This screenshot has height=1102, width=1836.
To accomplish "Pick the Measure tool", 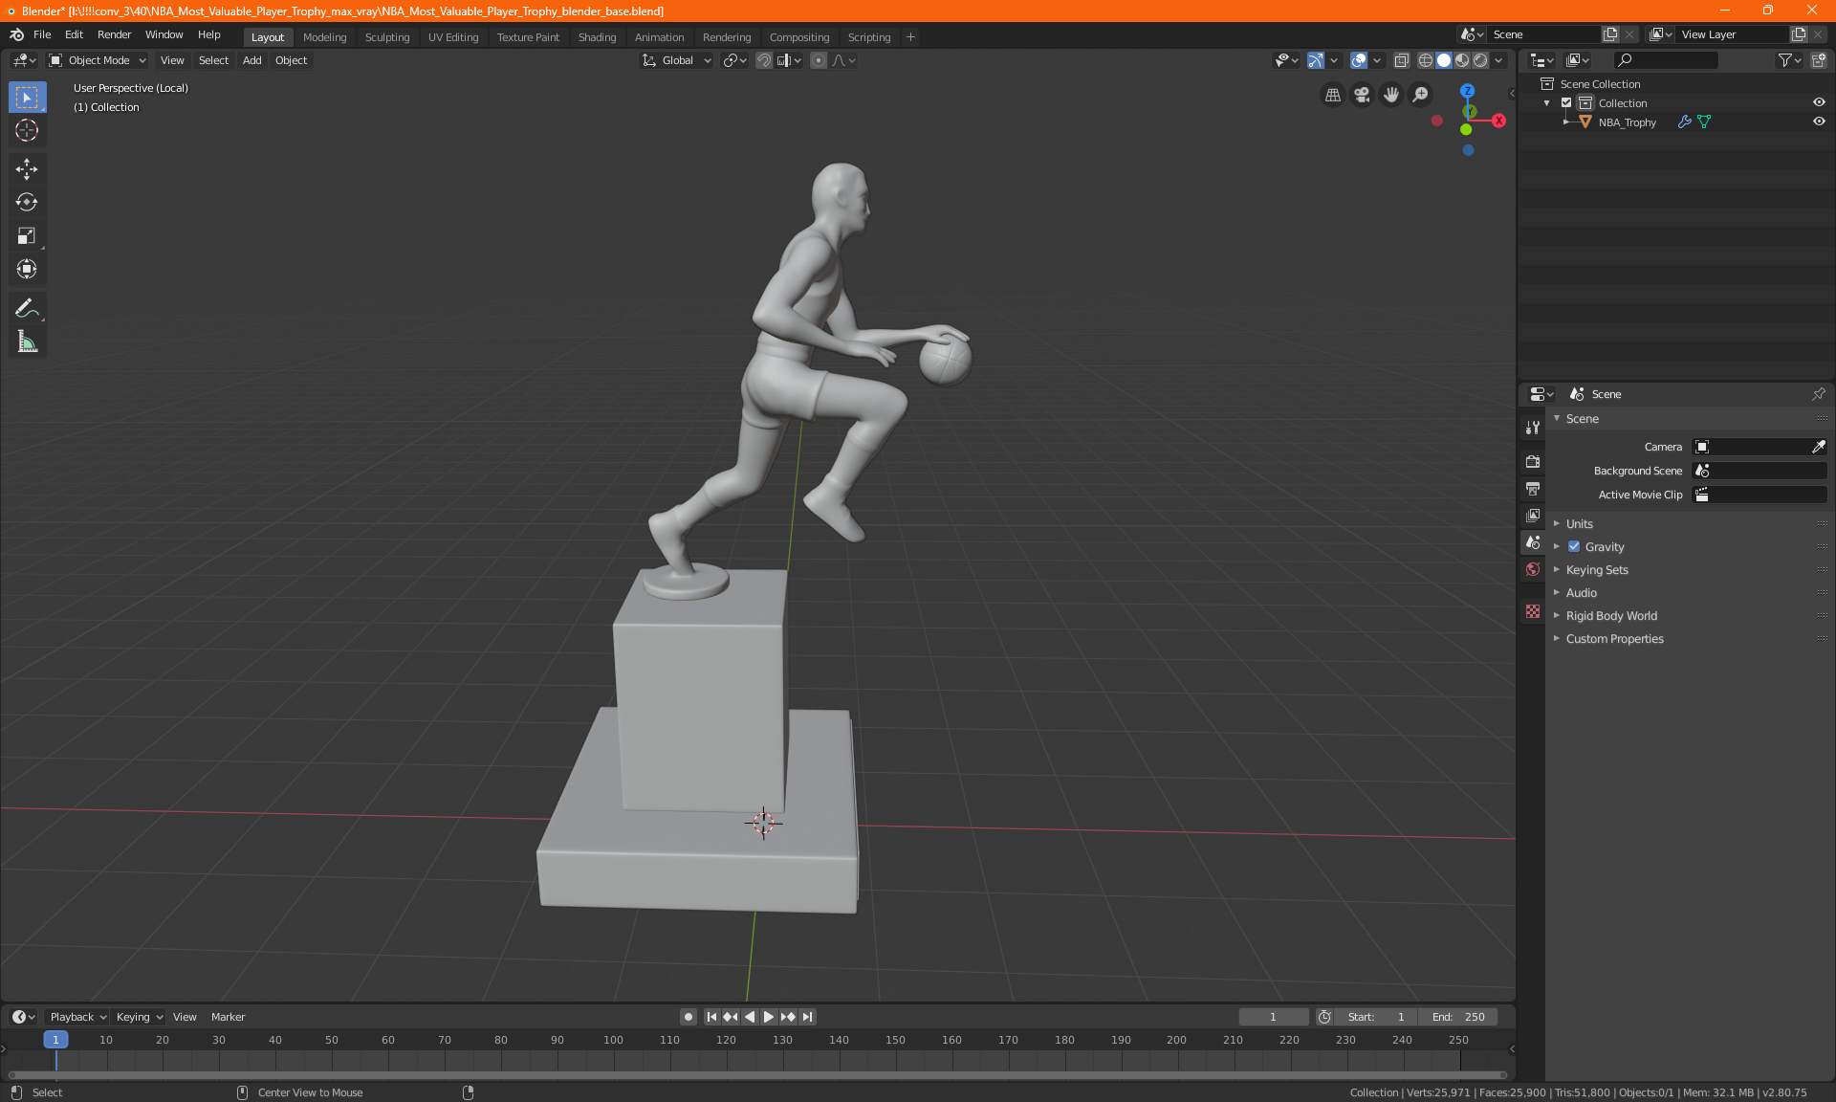I will coord(27,342).
